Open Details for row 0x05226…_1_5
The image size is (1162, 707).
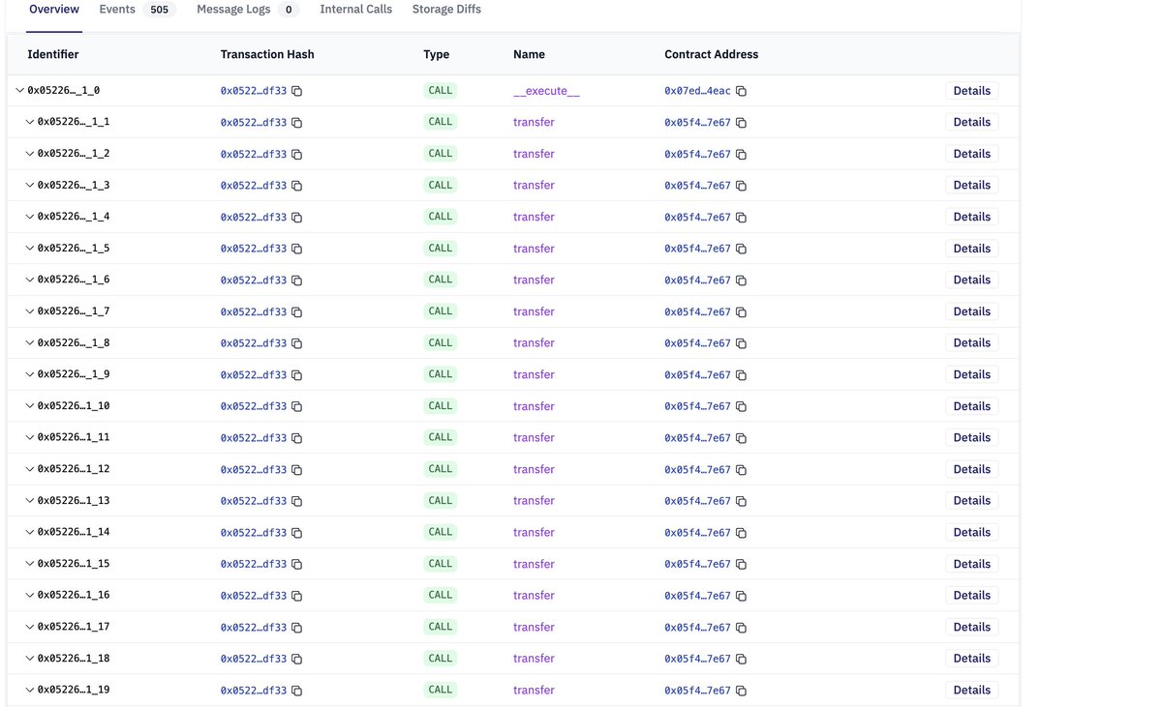971,249
